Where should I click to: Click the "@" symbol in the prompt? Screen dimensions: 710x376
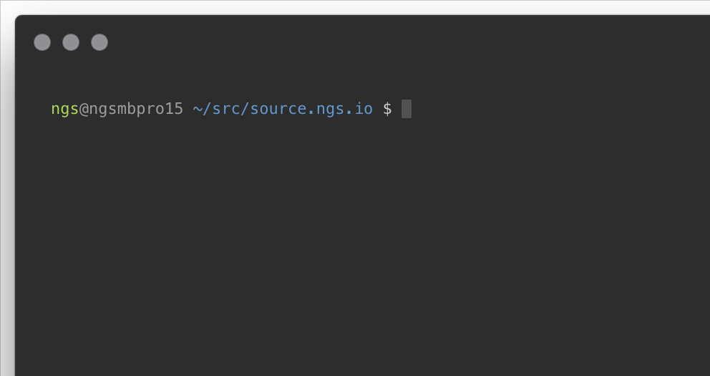point(83,109)
